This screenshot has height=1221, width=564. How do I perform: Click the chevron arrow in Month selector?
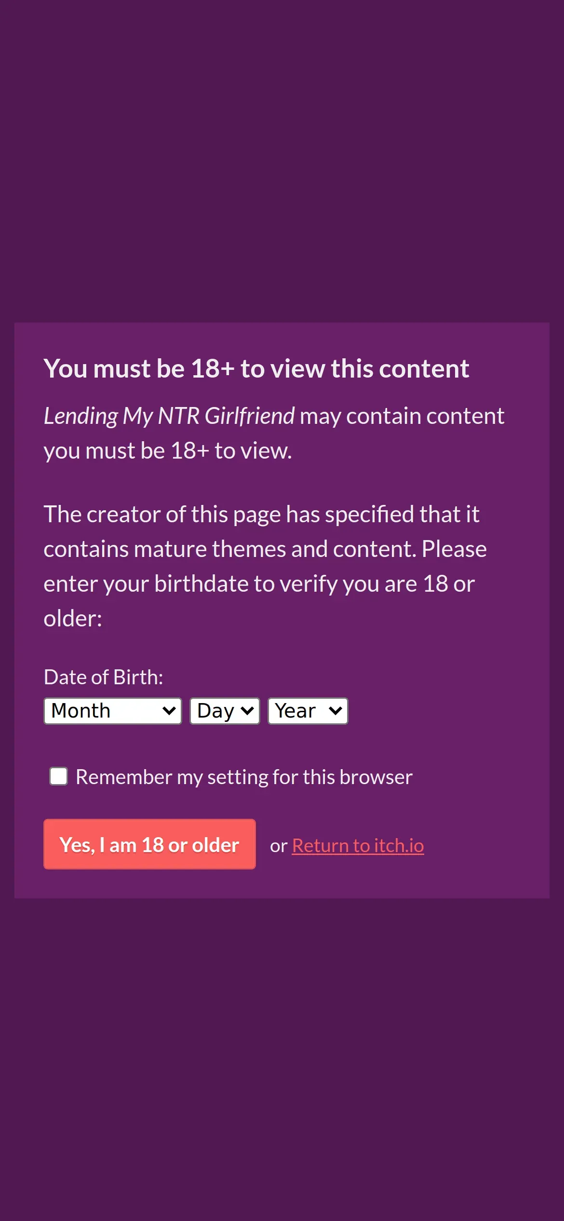click(169, 711)
